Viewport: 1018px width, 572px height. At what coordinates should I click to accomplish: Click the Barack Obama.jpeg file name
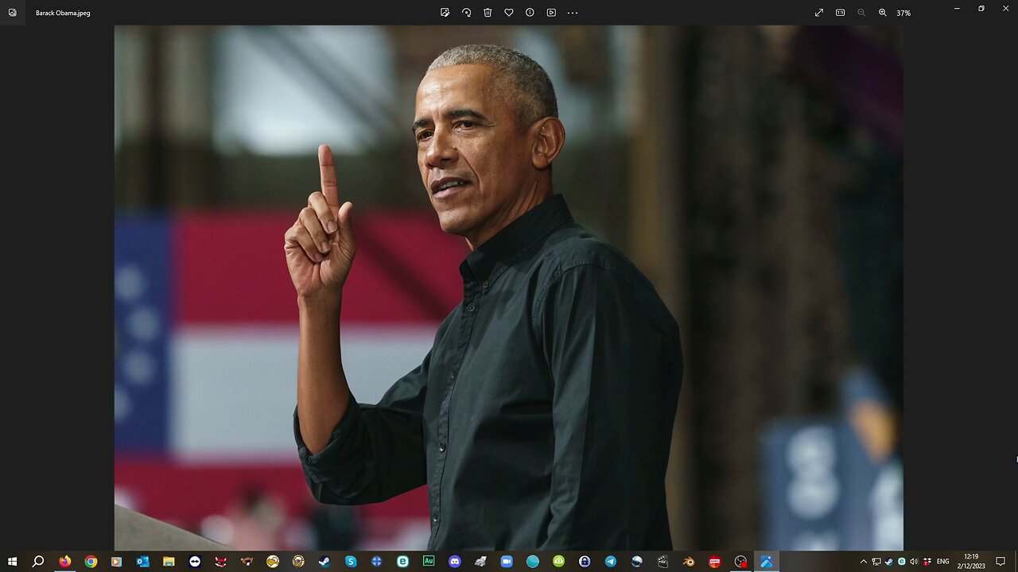[63, 14]
